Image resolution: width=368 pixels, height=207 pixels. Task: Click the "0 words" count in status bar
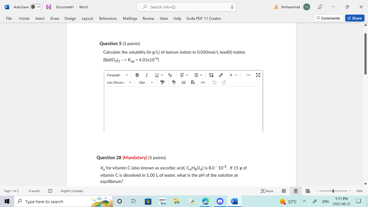pyautogui.click(x=34, y=191)
